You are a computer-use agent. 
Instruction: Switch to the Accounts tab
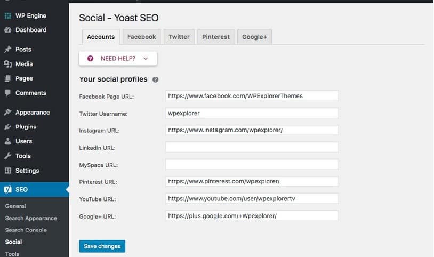pyautogui.click(x=101, y=37)
